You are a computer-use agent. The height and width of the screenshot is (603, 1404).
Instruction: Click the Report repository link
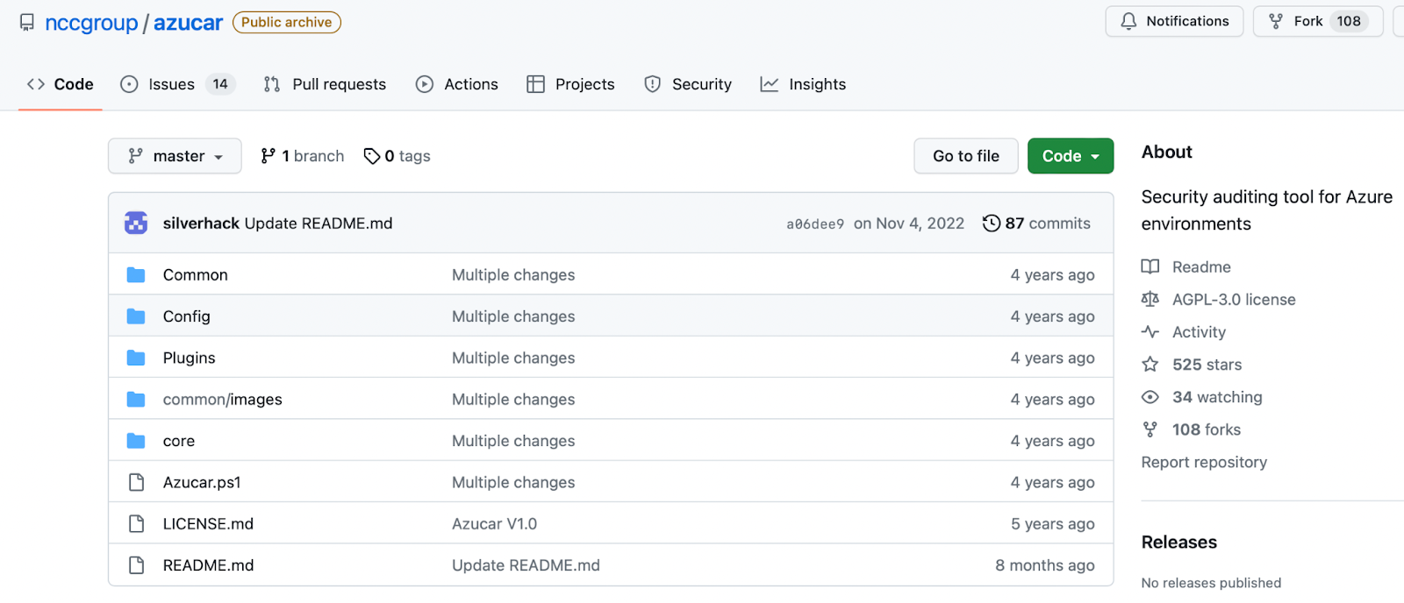tap(1204, 462)
